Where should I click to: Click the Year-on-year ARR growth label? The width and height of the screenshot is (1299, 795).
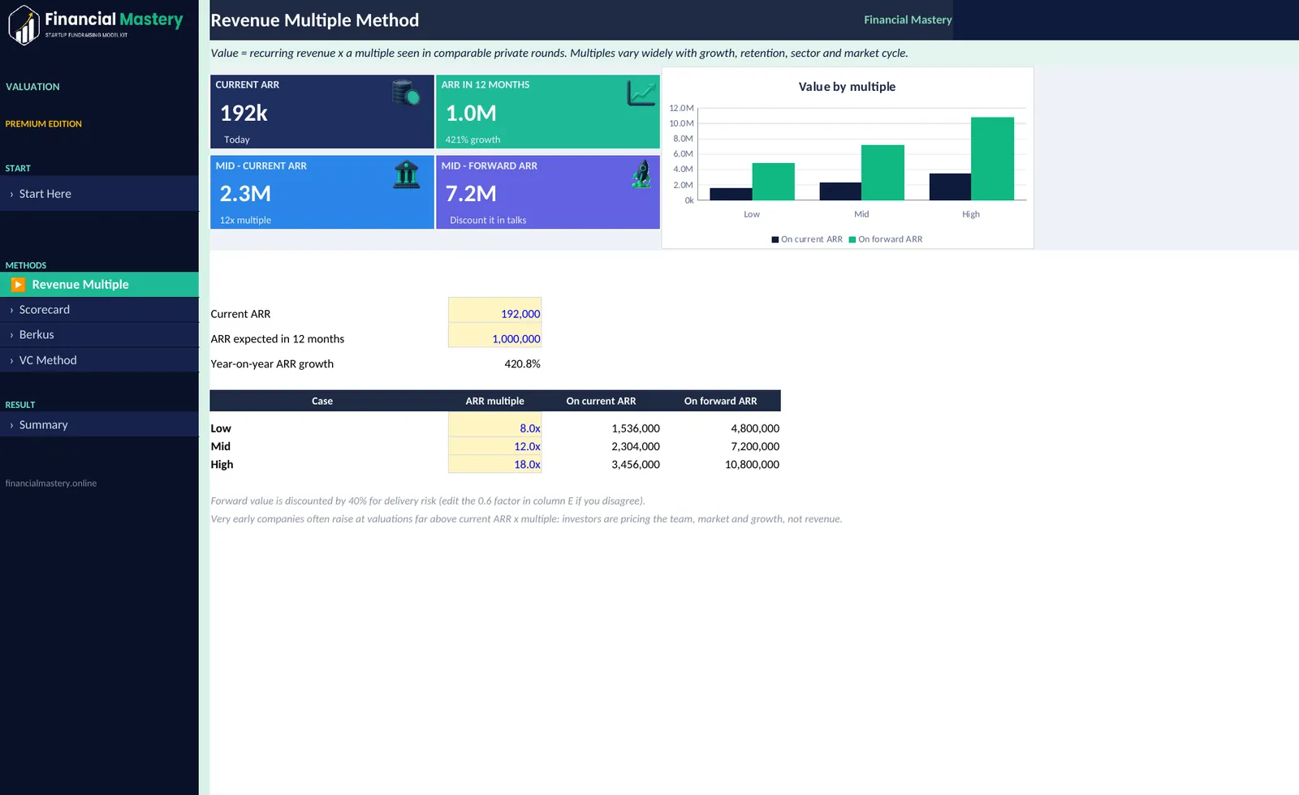[272, 364]
